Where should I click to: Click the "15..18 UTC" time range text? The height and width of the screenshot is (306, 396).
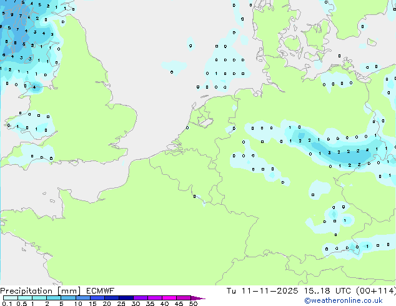coord(327,291)
